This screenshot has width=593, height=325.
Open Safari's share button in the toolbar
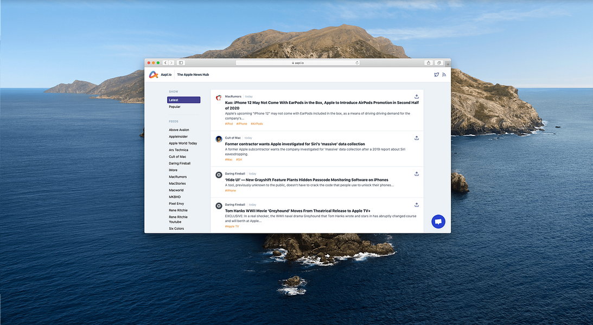coord(429,63)
